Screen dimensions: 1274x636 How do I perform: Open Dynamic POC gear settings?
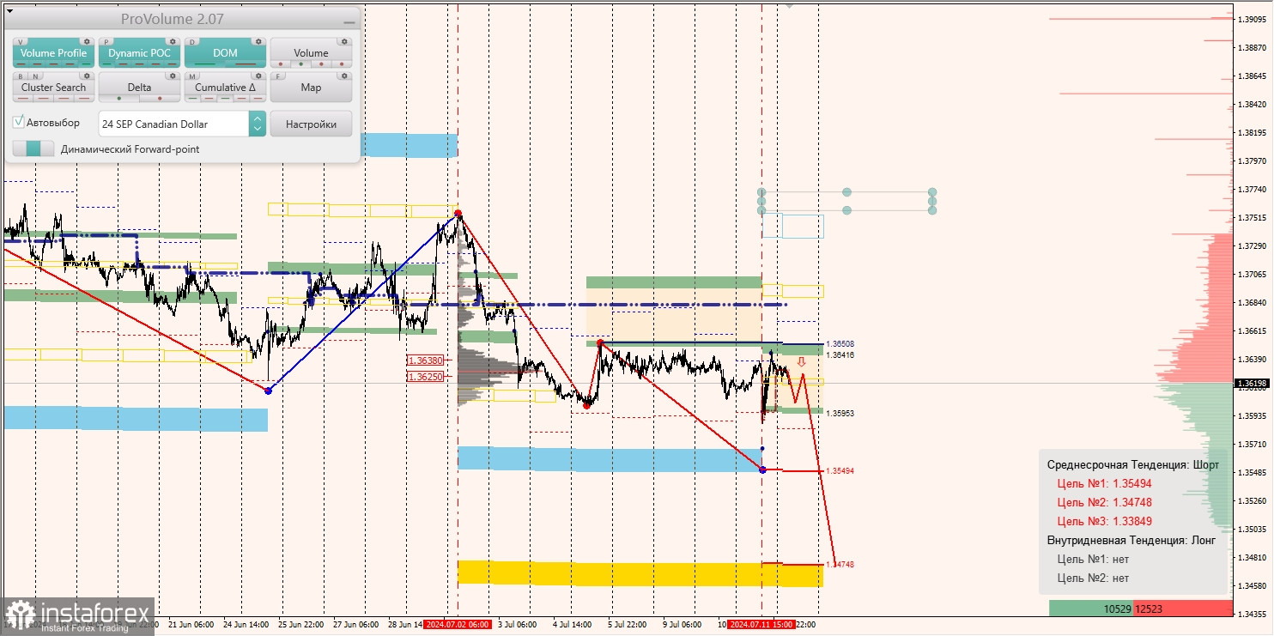point(173,41)
